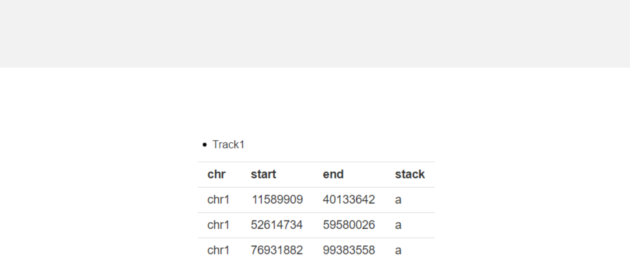
Task: Click the end value 40133642
Action: [x=349, y=199]
